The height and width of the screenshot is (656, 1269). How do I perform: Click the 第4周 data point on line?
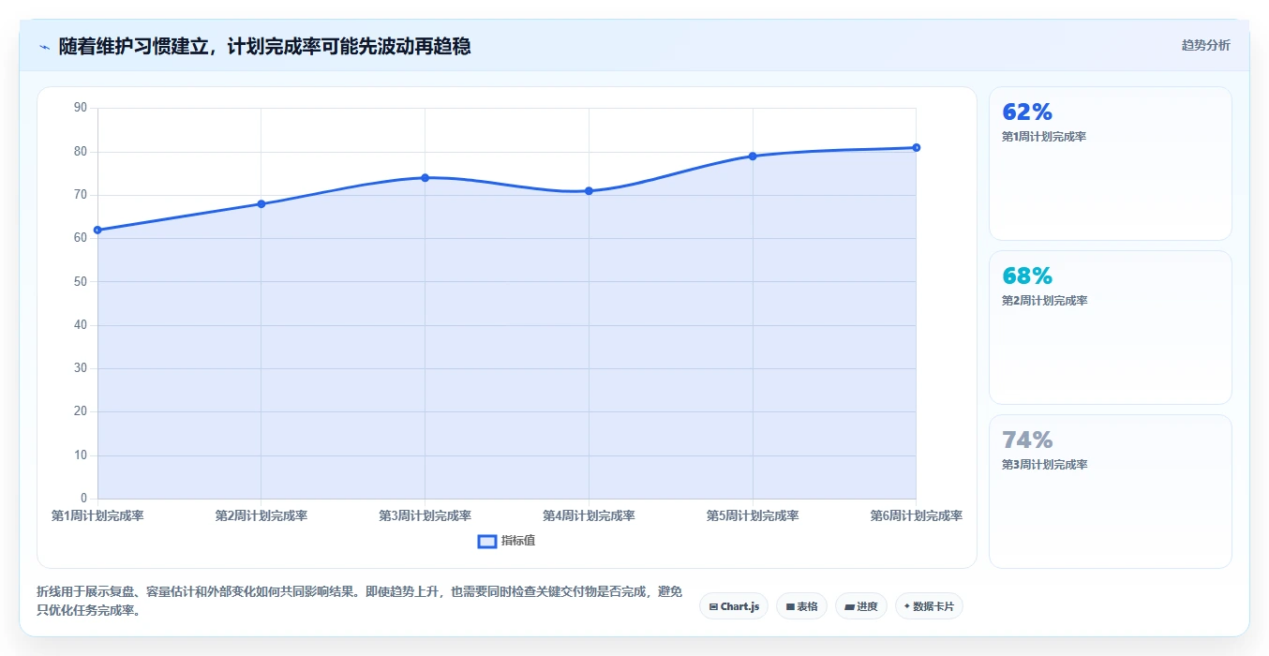point(589,190)
